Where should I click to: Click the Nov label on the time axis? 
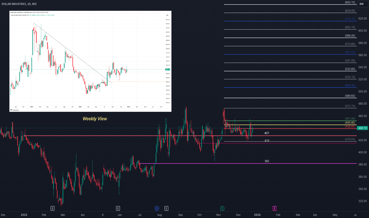click(219, 215)
